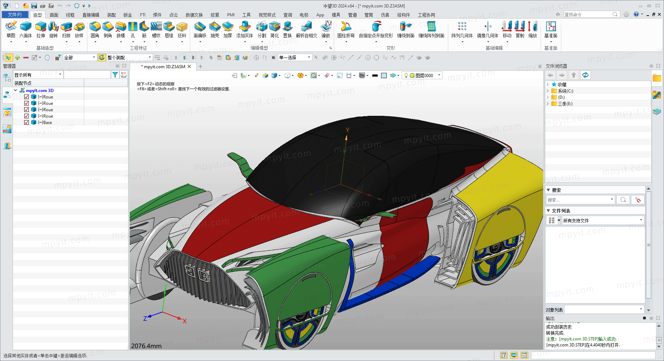Uncheck the (-)Base component checkbox
The width and height of the screenshot is (664, 361).
pyautogui.click(x=26, y=122)
